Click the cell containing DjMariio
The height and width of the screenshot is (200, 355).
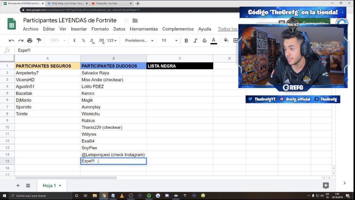[x=47, y=100]
